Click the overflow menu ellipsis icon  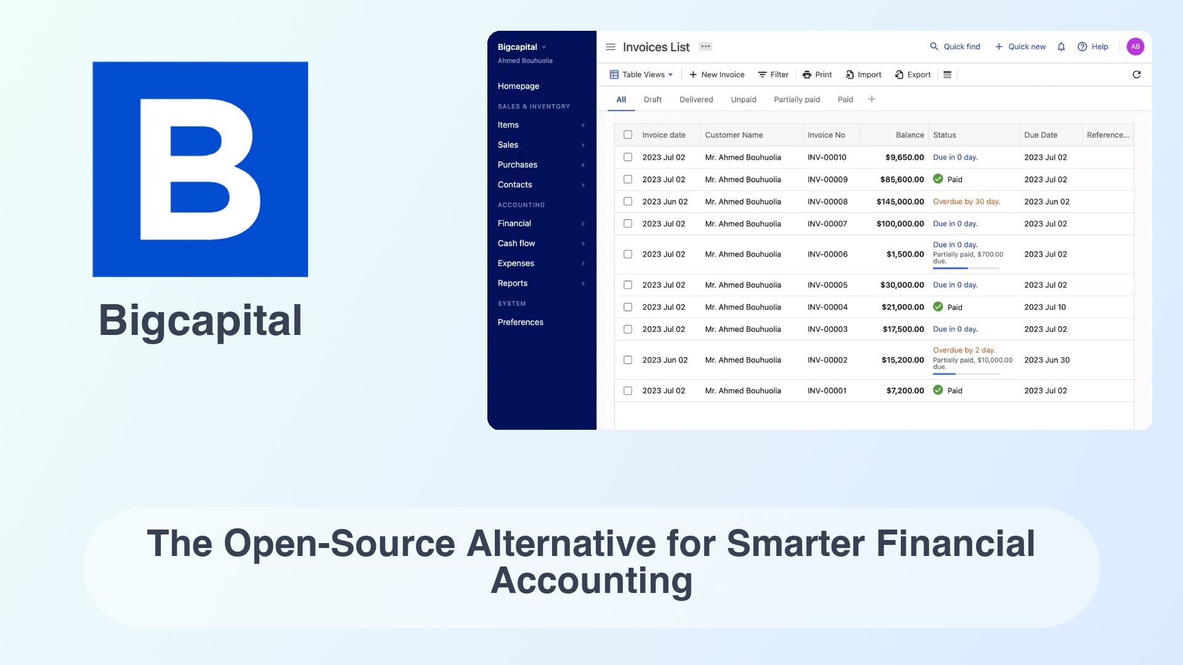[x=706, y=46]
